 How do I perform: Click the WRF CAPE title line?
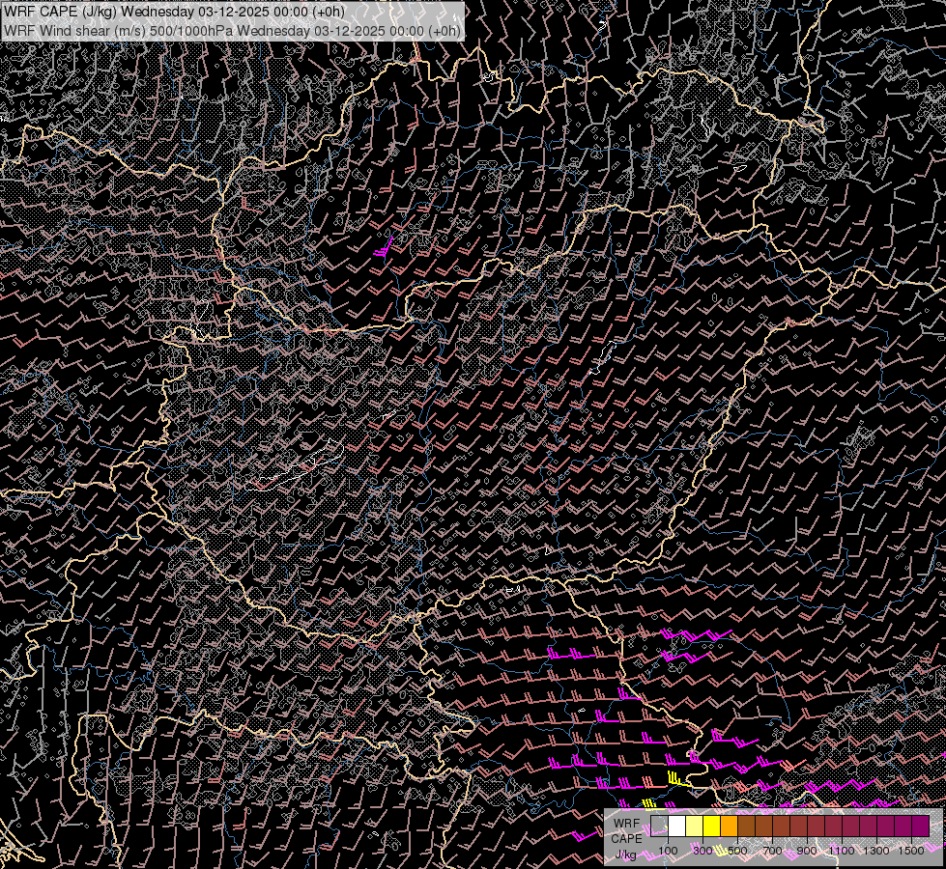(x=174, y=12)
